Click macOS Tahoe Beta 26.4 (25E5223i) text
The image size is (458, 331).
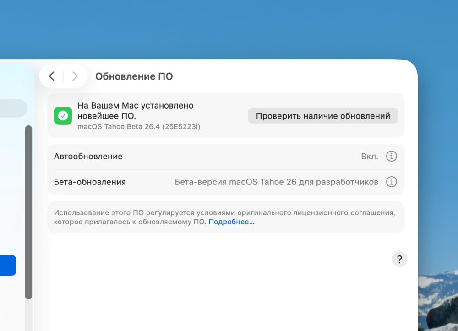pos(139,127)
